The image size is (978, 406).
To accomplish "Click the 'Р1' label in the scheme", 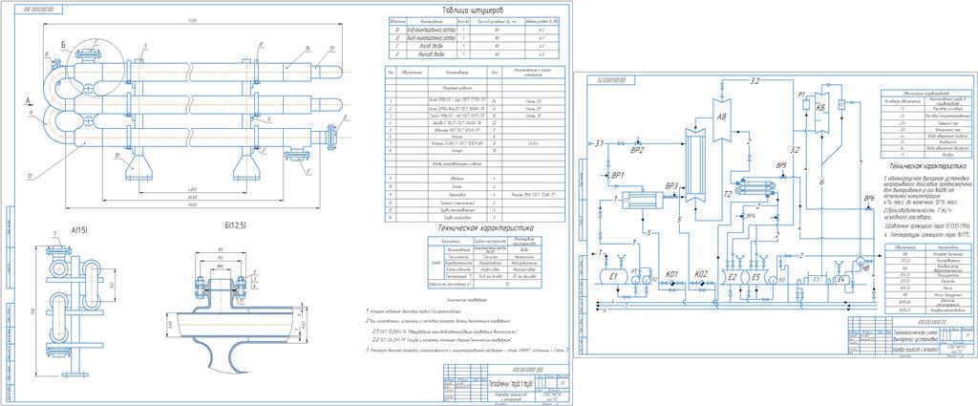I will pyautogui.click(x=801, y=93).
